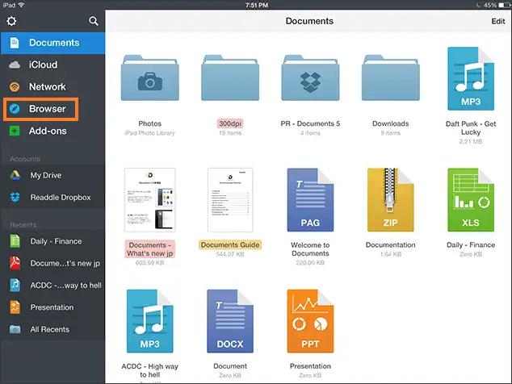
Task: Open recent Docume...t's new jp PDF
Action: [52, 263]
